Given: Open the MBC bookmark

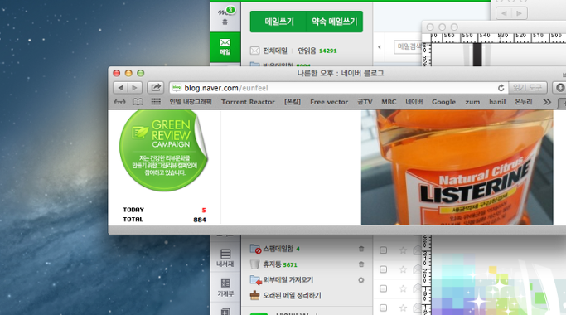Looking at the screenshot, I should click(x=389, y=102).
